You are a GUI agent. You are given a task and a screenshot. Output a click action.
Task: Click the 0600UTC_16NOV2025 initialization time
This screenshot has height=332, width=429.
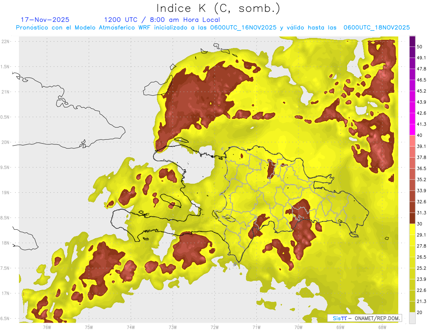point(243,28)
